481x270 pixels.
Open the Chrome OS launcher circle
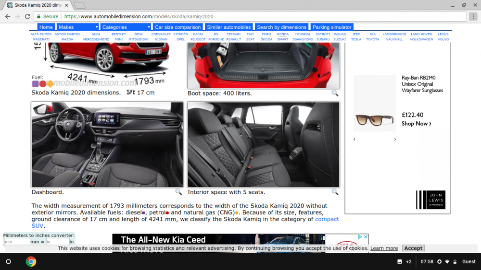[x=9, y=262]
